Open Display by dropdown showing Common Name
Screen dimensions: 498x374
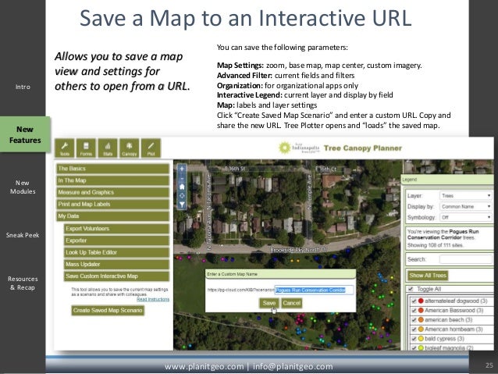[465, 207]
